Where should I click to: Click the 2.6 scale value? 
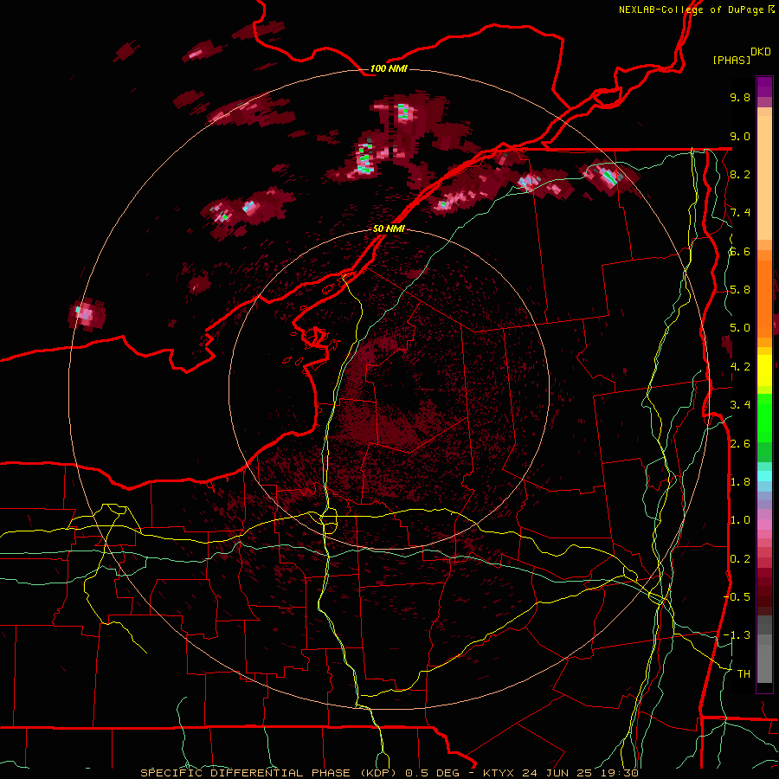[x=740, y=444]
